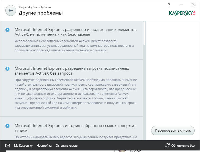This screenshot has height=152, width=200.
Task: Click the Kaspersky Lab logo
Action: coord(182,13)
